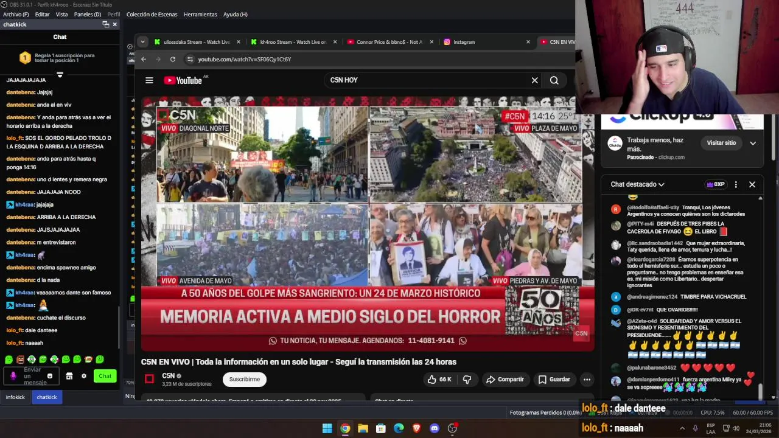
Task: Open Microsoft Store from the taskbar
Action: (x=380, y=428)
